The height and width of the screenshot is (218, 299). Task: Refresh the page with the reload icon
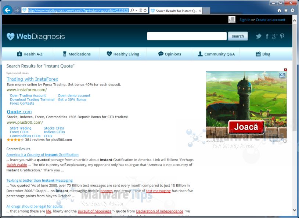point(145,10)
